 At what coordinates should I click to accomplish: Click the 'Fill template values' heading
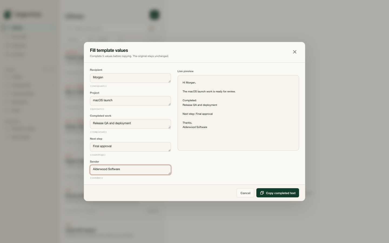tap(109, 50)
